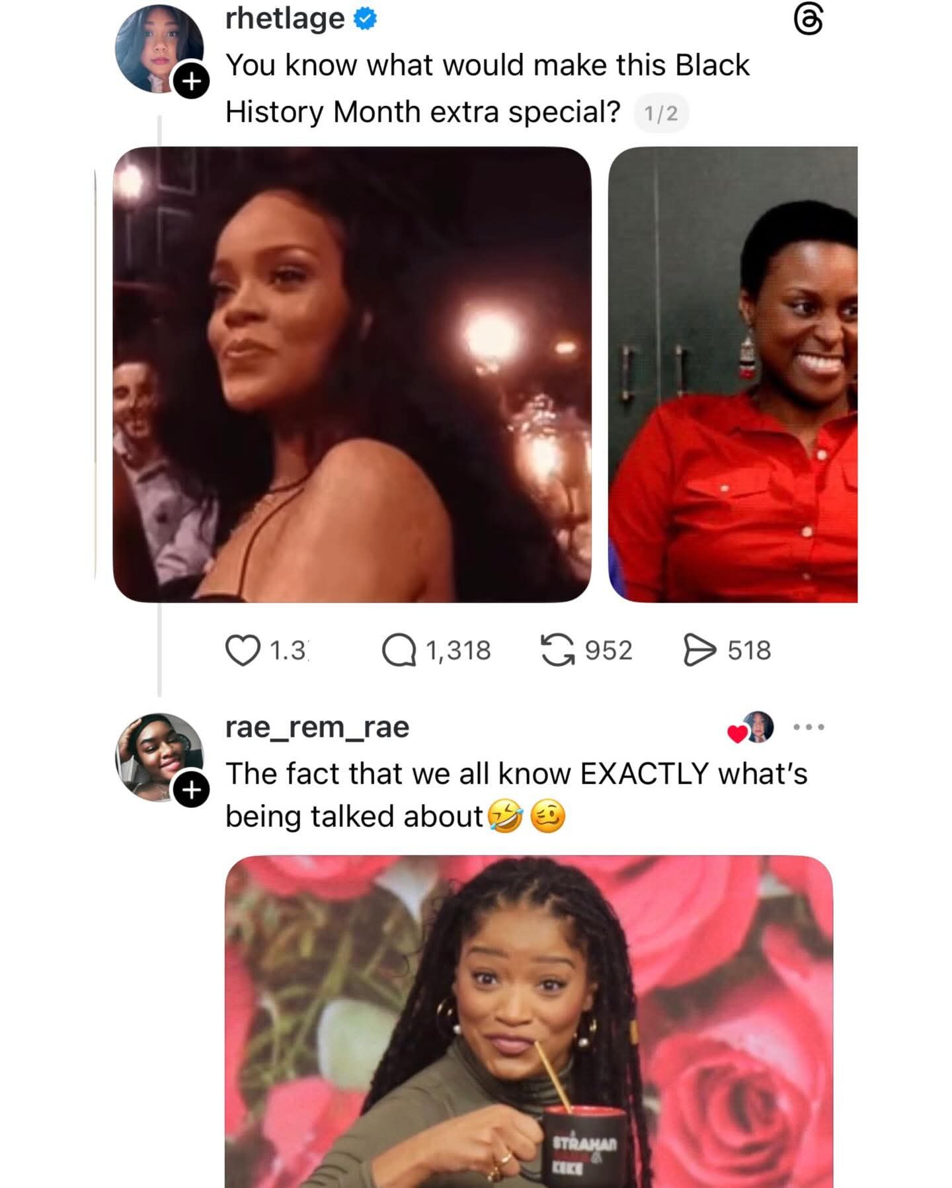Follow rhetlage using the plus badge

pos(191,81)
